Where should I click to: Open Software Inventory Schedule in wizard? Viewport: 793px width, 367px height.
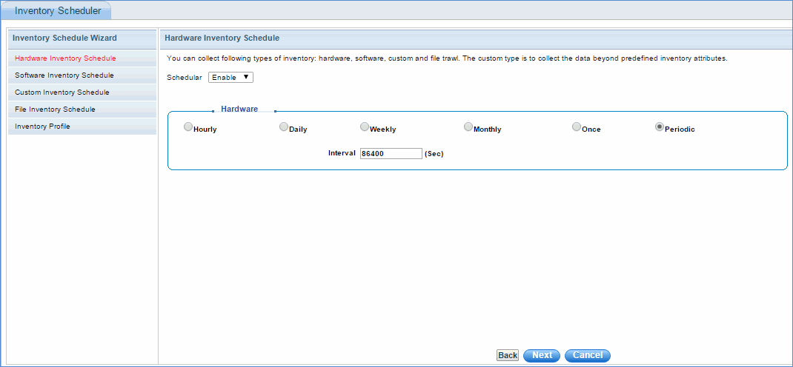(x=64, y=75)
